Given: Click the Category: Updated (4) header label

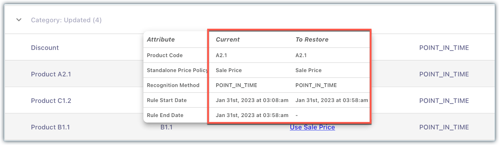Looking at the screenshot, I should click(x=66, y=20).
